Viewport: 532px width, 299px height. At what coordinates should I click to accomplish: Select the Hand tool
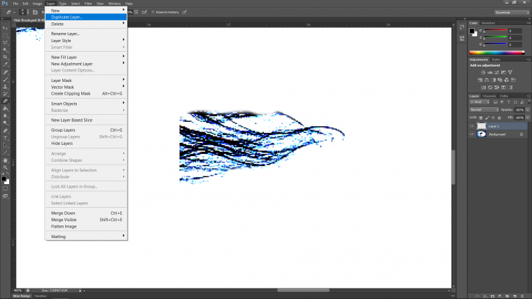pyautogui.click(x=6, y=160)
